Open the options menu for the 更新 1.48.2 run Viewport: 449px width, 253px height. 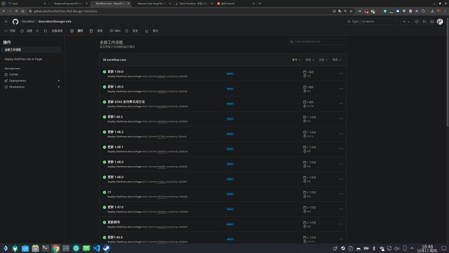pos(340,133)
